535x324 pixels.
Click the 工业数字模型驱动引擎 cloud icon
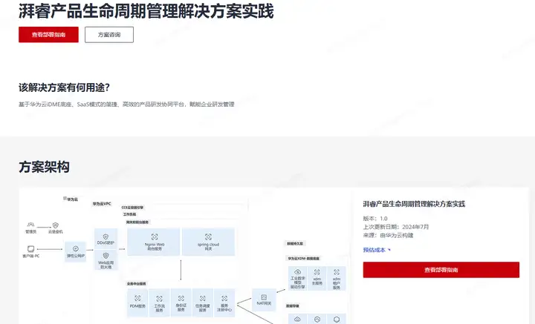tap(298, 271)
